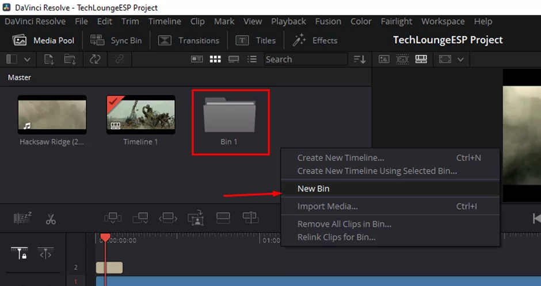Screen dimensions: 541x286
Task: Expand the bin list chevron dropdown
Action: pyautogui.click(x=27, y=60)
